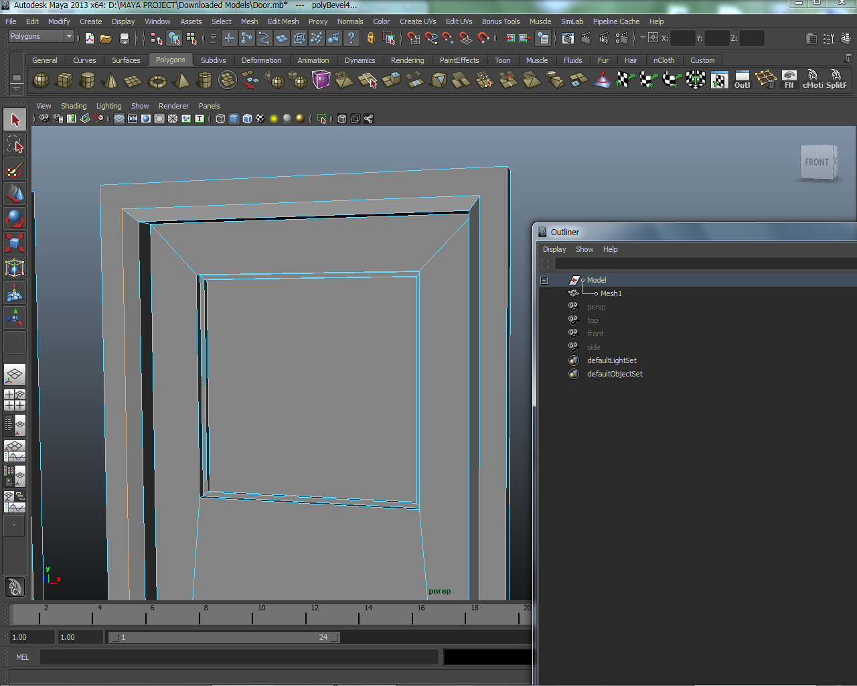Create a polygon cone from the shelf

(x=110, y=81)
